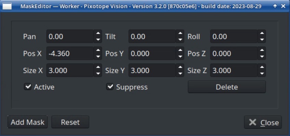
Task: Reset the mask settings
Action: click(x=70, y=122)
